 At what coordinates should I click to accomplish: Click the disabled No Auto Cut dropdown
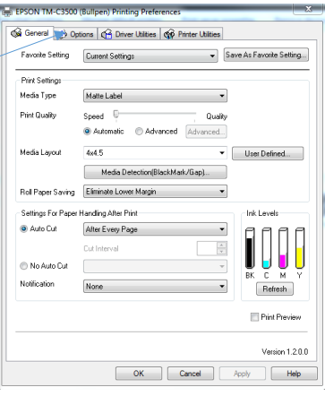coord(155,266)
